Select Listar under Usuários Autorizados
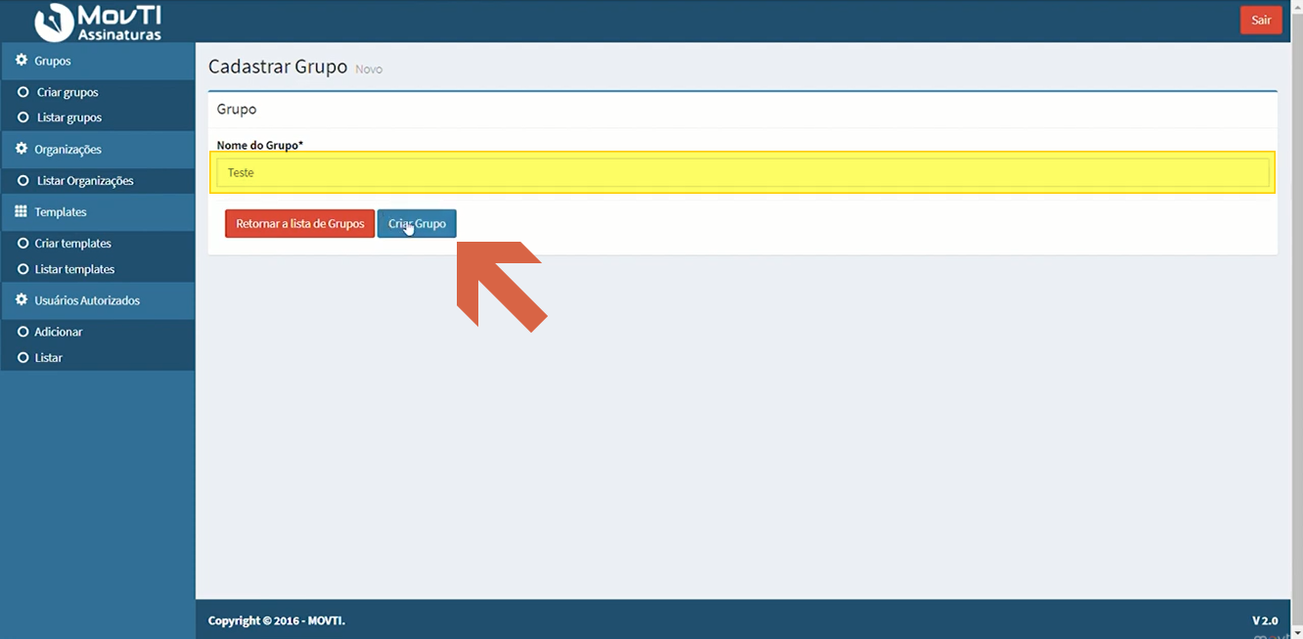 (48, 358)
